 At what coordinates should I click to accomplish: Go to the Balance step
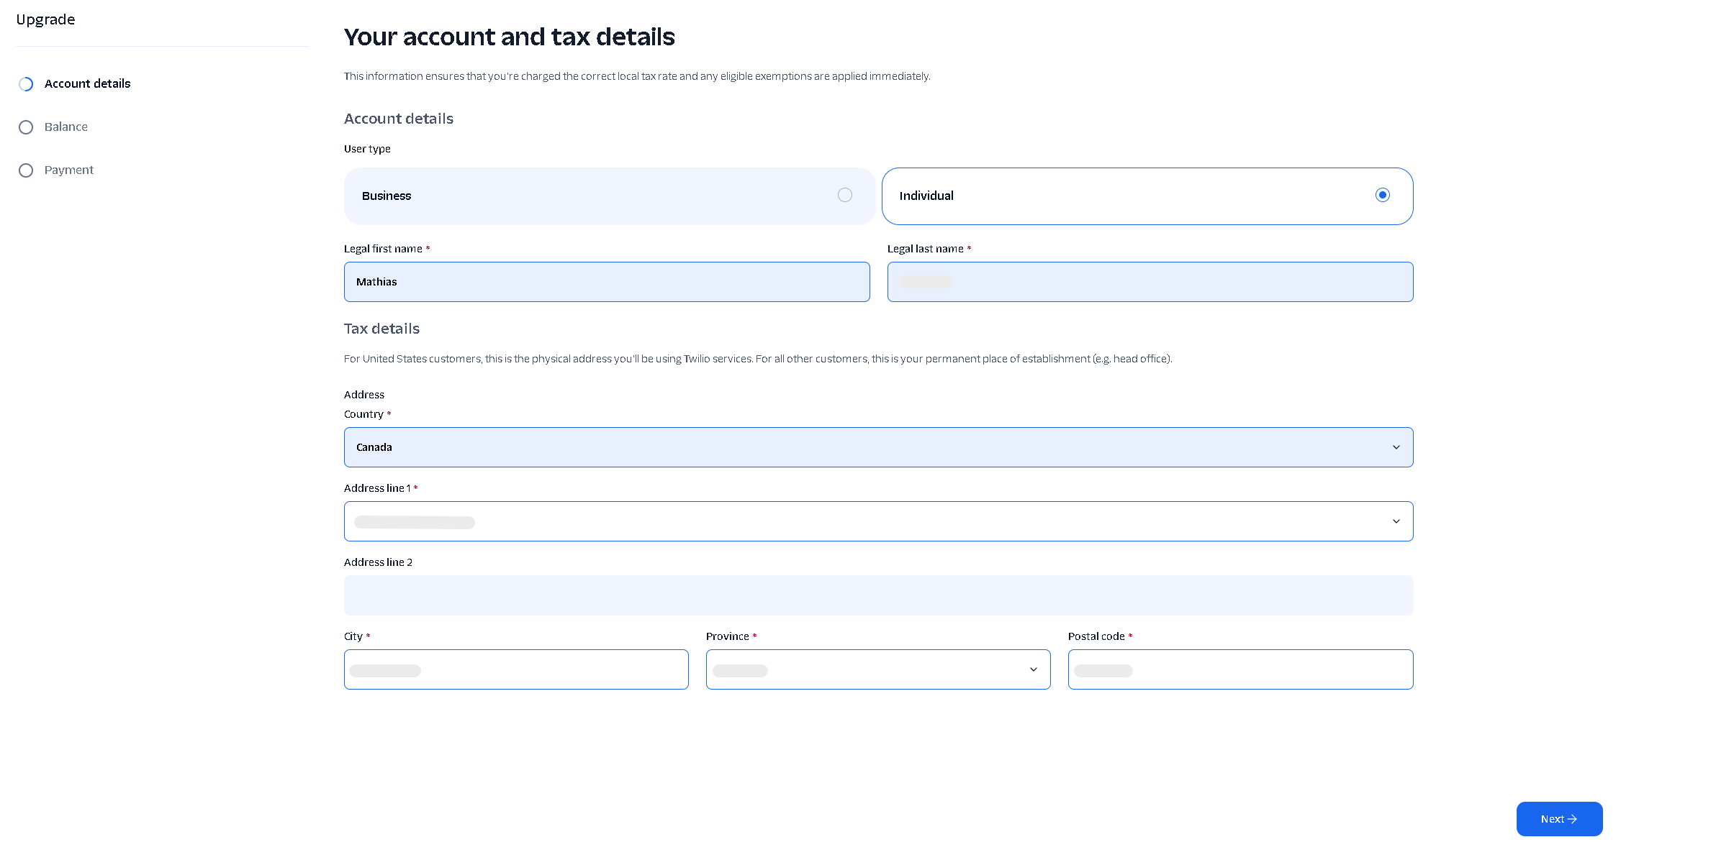66,127
